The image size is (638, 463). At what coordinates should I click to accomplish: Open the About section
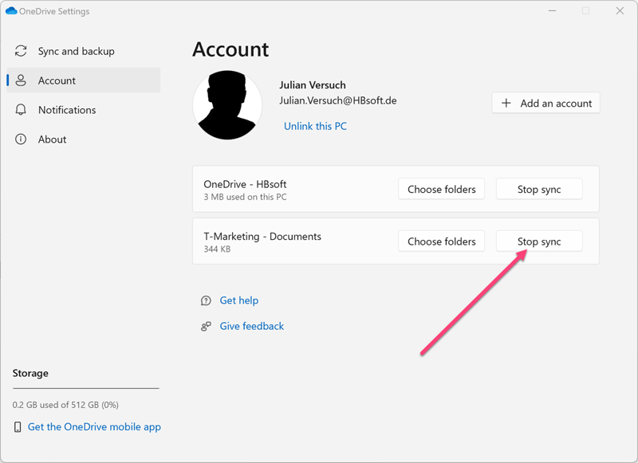pos(52,139)
